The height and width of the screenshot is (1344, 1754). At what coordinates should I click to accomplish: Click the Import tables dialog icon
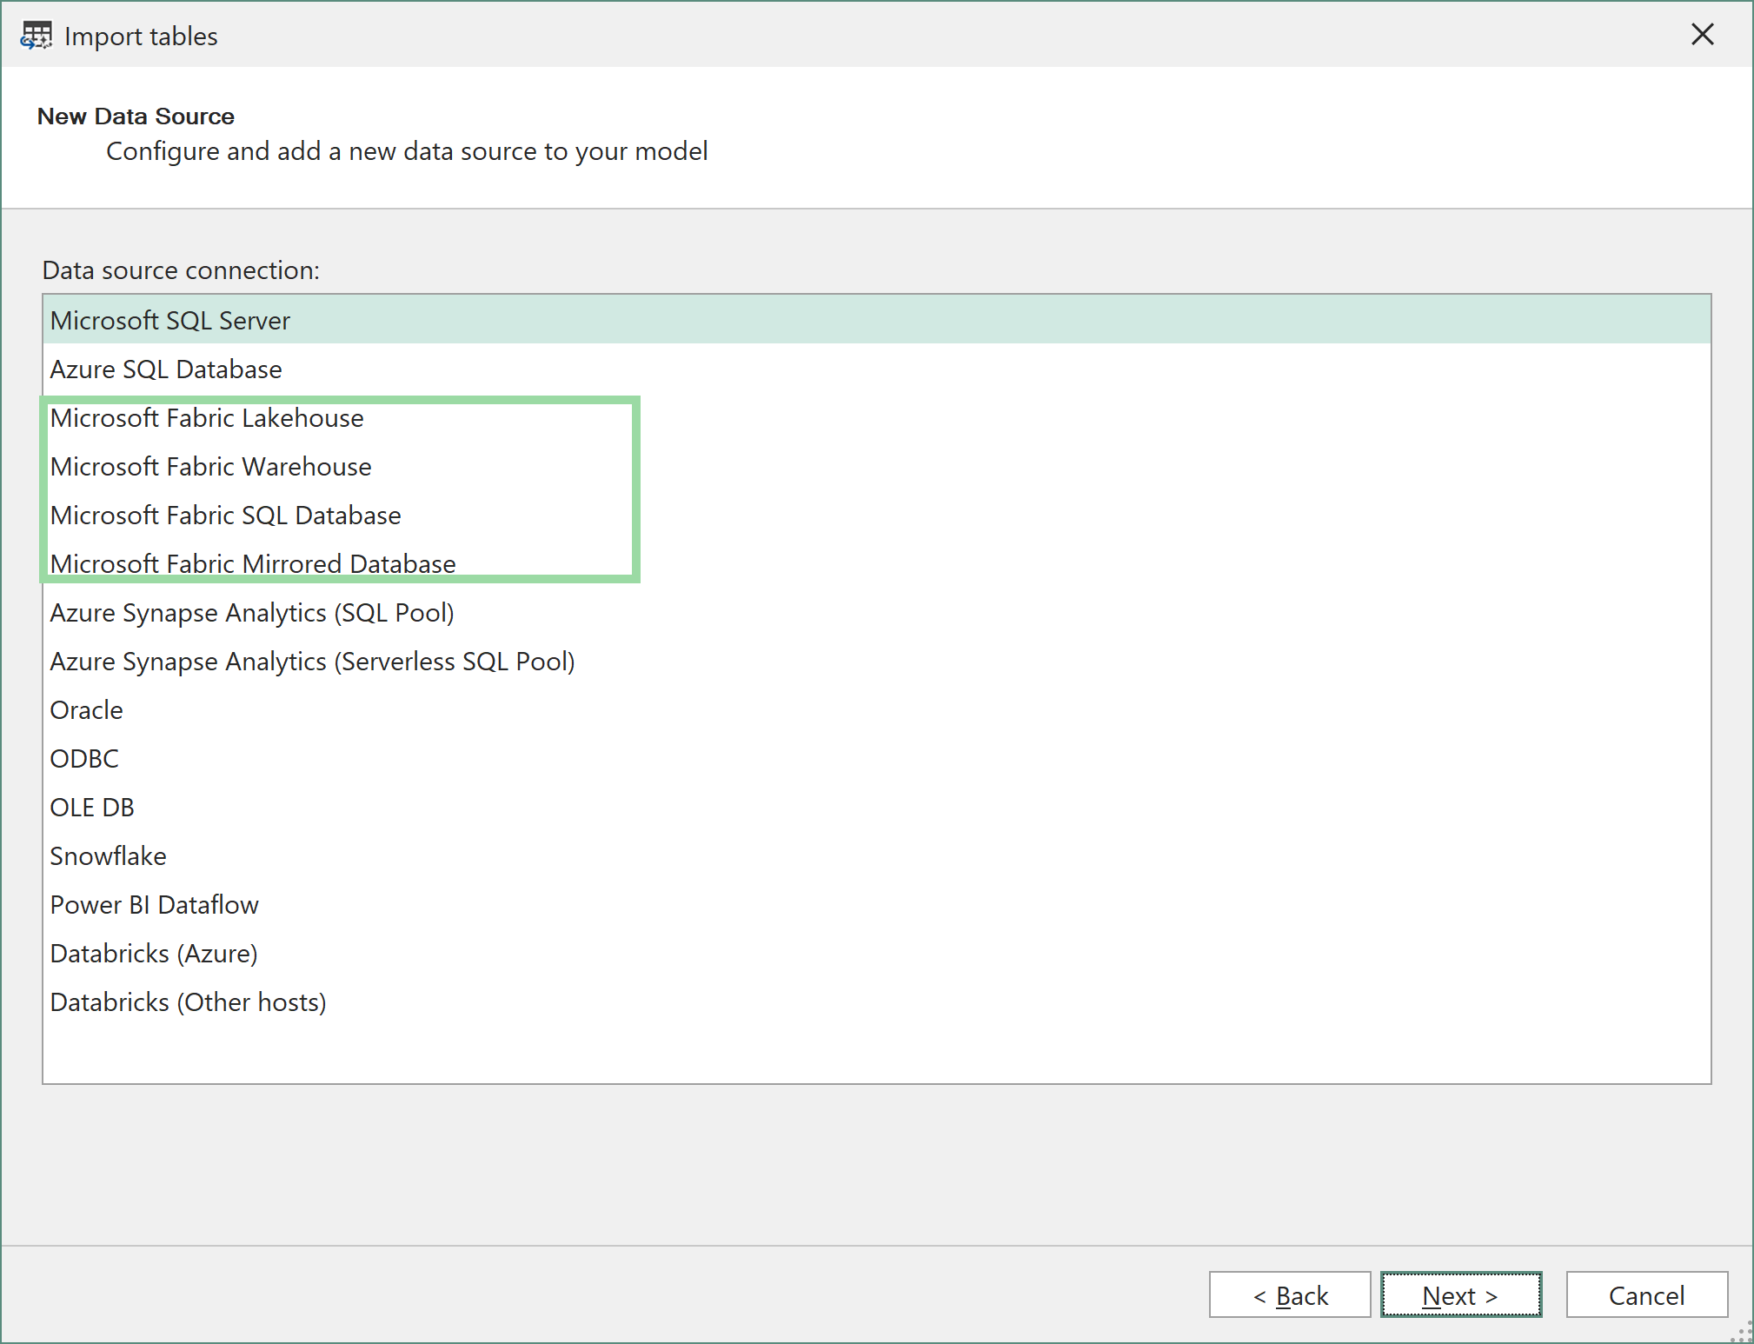35,35
